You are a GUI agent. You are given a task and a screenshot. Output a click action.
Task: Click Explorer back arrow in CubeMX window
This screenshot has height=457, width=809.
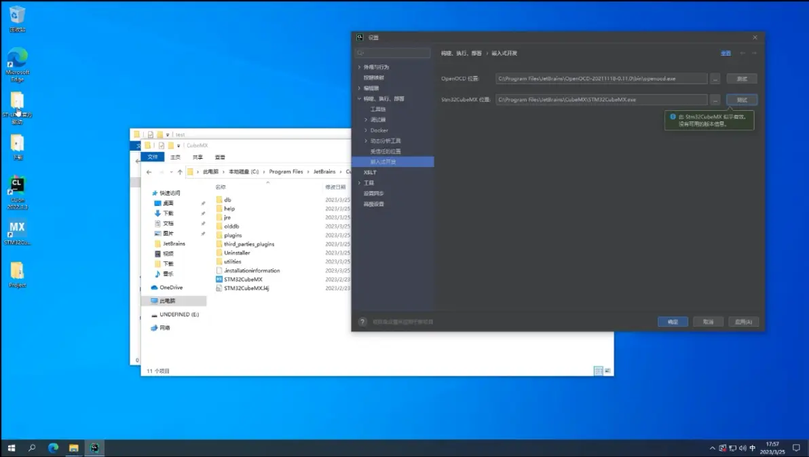[149, 172]
